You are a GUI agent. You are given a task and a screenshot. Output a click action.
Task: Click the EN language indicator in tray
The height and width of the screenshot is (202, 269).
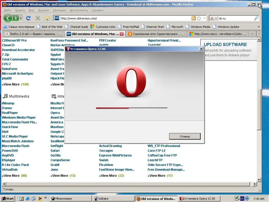(x=242, y=199)
